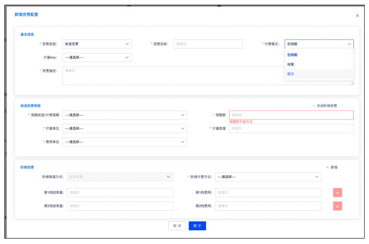Open the 阶梯计费方式 dropdown

[268, 177]
